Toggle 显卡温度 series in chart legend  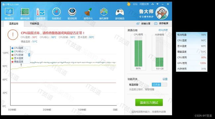18,58
